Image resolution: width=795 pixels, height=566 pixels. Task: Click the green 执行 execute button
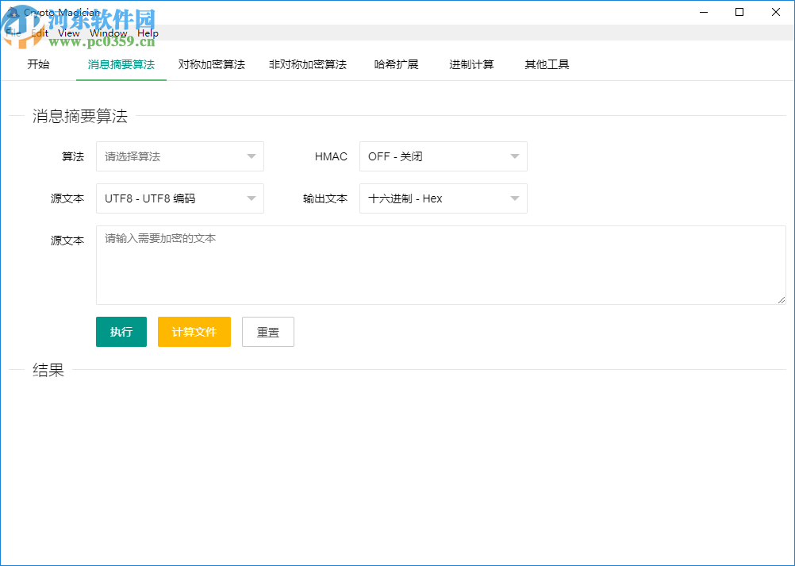[x=121, y=331]
